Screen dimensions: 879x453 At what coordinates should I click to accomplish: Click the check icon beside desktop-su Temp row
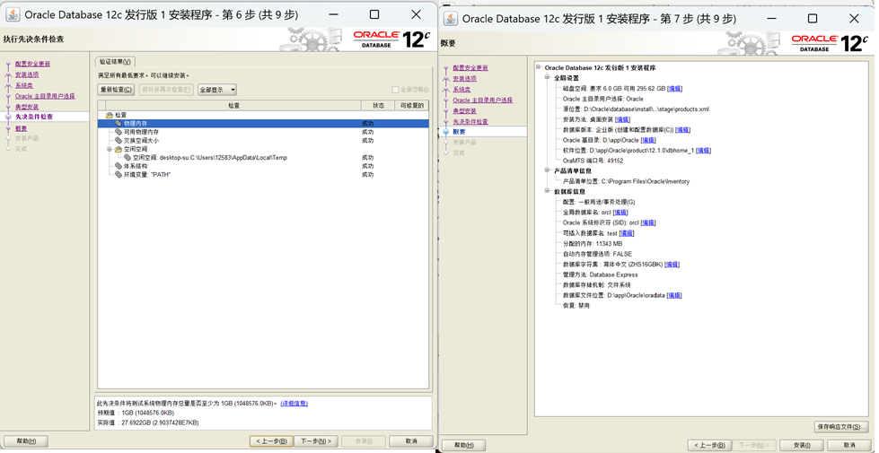[x=127, y=158]
